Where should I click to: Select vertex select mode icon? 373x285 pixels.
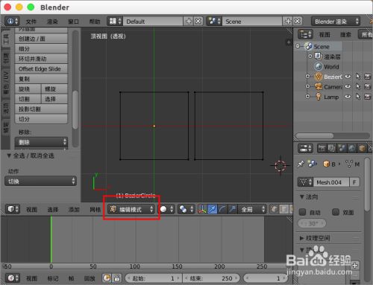pos(274,209)
